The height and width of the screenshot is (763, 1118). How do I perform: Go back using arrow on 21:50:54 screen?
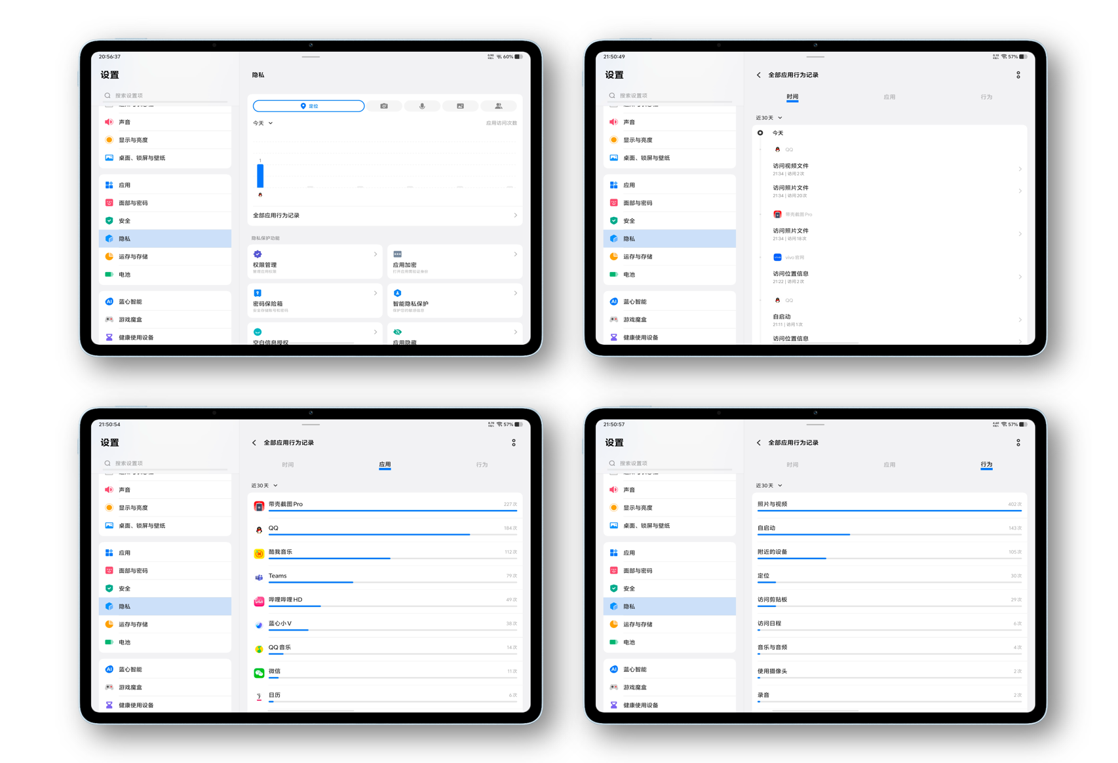coord(254,442)
